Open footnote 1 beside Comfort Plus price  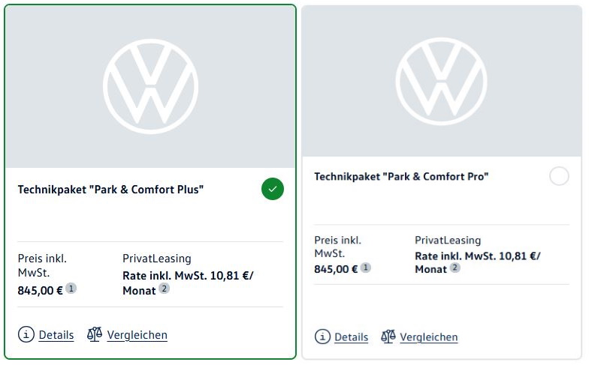click(x=71, y=288)
